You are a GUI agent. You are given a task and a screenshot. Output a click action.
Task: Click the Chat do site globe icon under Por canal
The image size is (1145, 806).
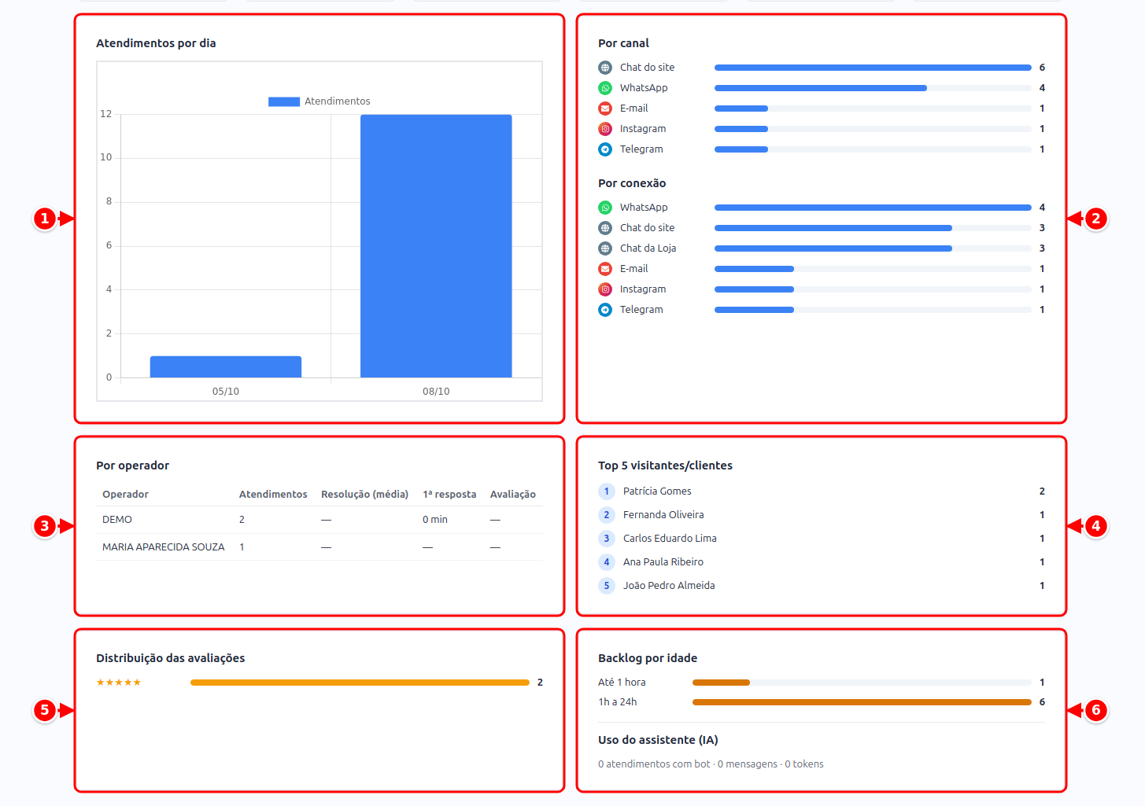[x=605, y=68]
